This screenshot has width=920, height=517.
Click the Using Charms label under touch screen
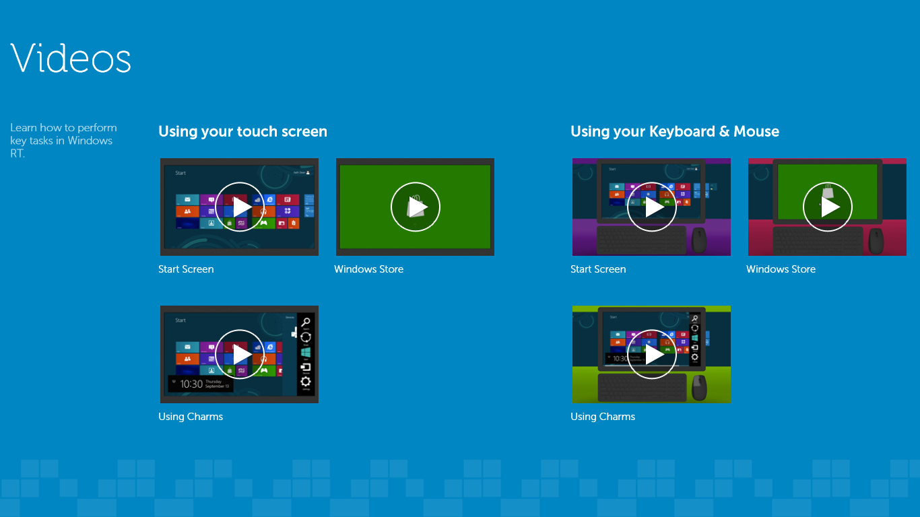click(191, 417)
